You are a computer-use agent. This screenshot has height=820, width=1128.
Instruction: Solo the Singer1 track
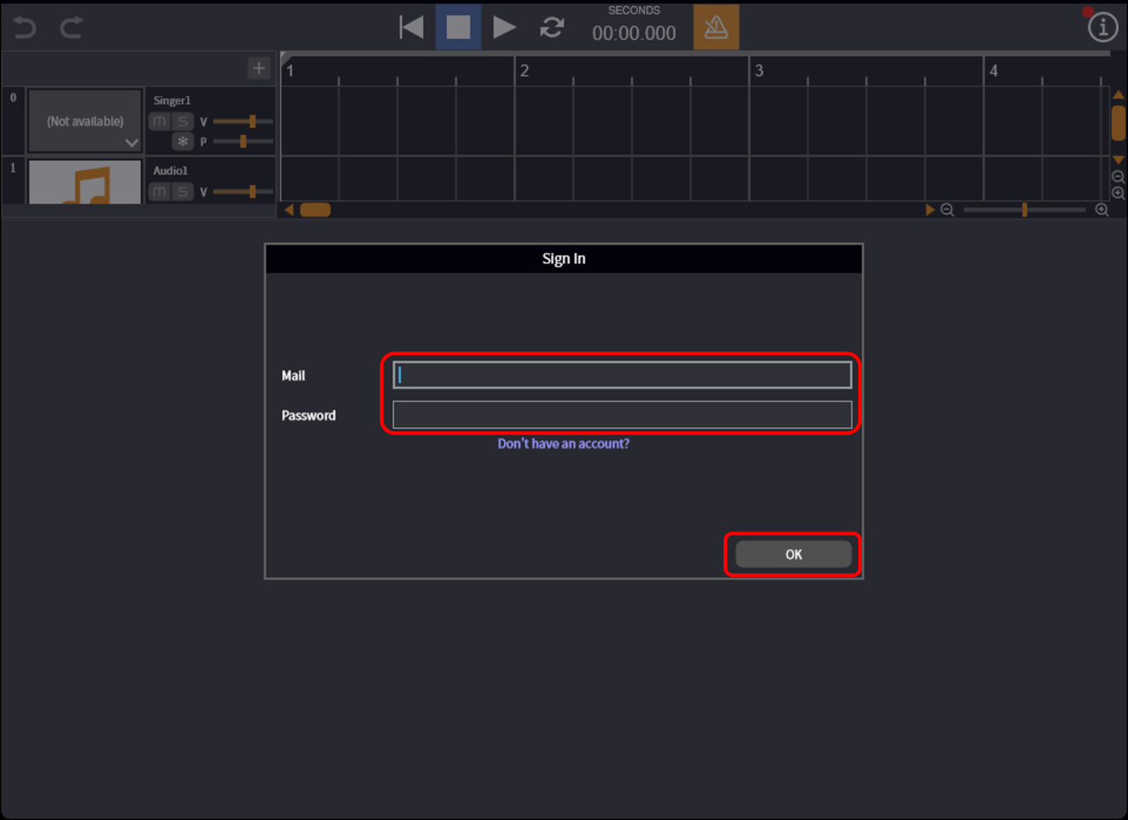point(182,122)
